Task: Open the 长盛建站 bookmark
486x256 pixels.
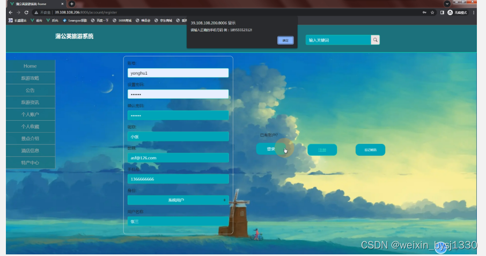Action: coord(18,20)
